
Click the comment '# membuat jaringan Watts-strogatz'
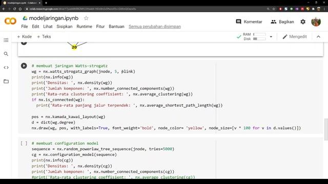(x=70, y=66)
